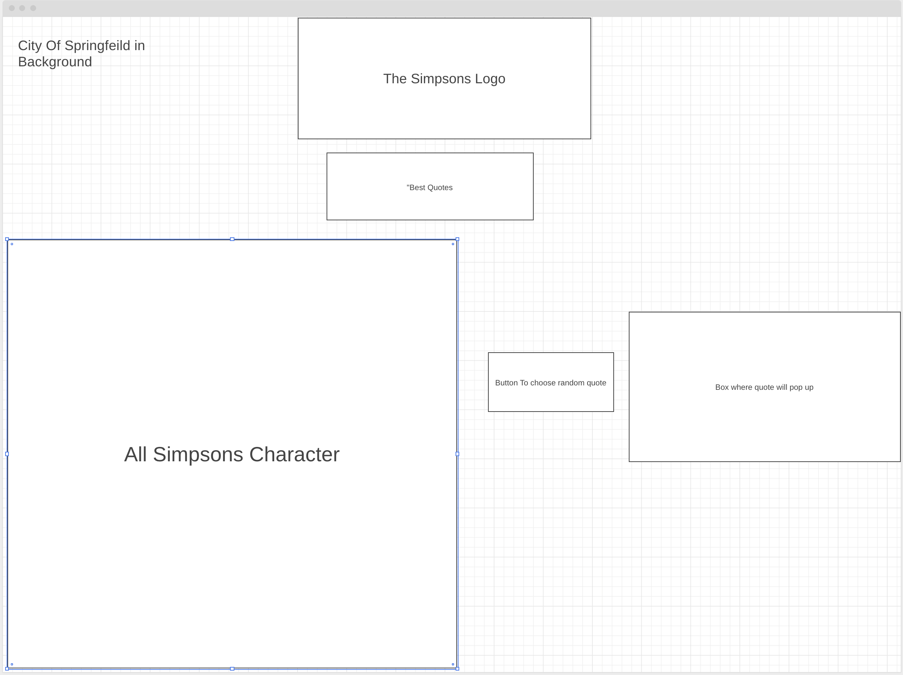Click the All Simpsons Character text

coord(231,454)
